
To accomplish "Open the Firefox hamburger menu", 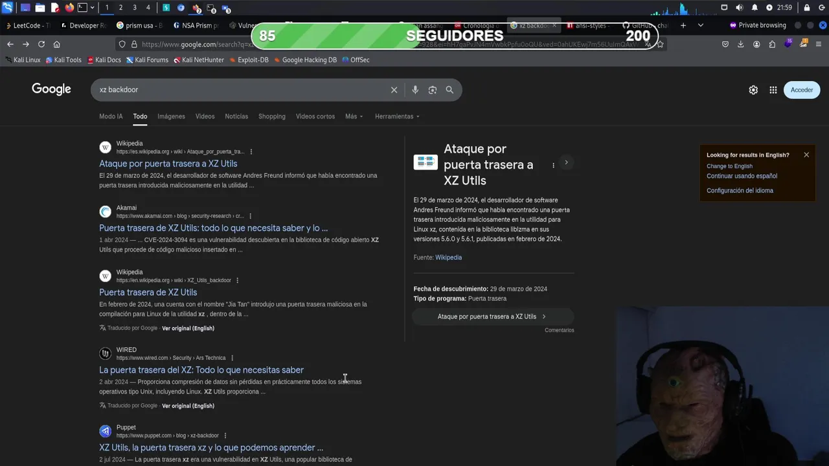I will pyautogui.click(x=819, y=44).
